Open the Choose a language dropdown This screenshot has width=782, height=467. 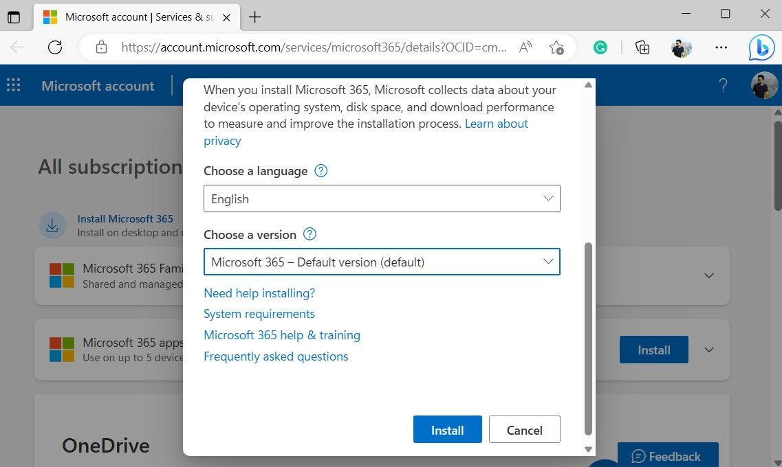click(x=382, y=198)
